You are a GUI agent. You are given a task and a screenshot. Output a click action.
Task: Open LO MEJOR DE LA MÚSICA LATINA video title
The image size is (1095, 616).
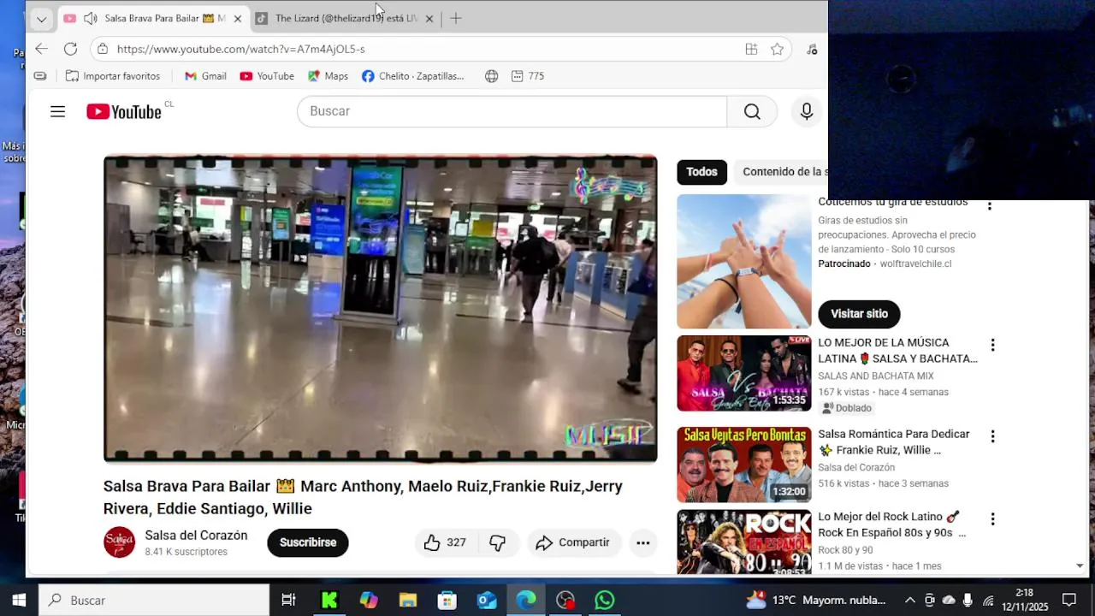click(897, 351)
